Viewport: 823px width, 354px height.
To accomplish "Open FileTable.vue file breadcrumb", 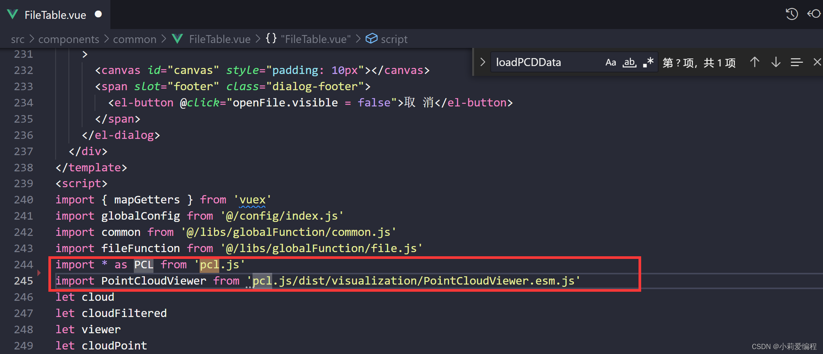I will click(x=220, y=39).
